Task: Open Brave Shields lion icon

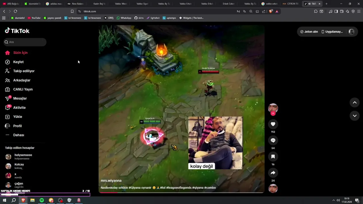Action: [x=271, y=11]
